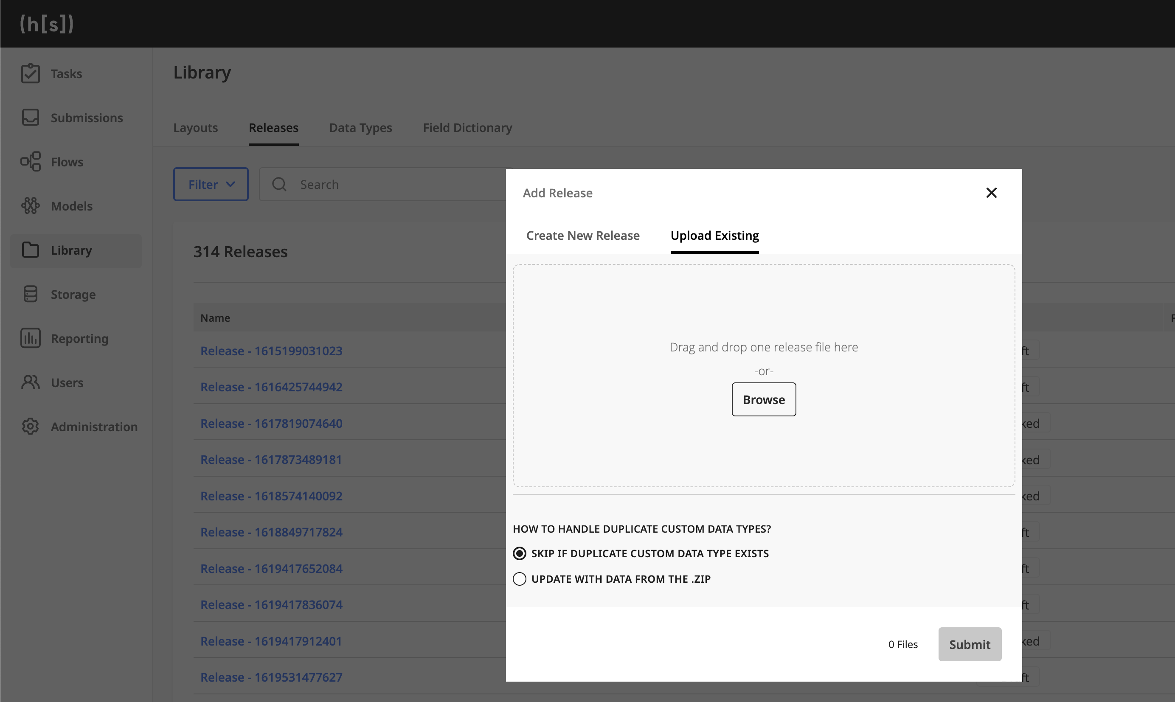The image size is (1175, 702).
Task: Switch to Create New Release tab
Action: (583, 236)
